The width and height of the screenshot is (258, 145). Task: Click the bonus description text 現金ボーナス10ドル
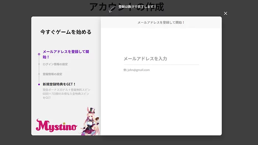click(x=66, y=93)
